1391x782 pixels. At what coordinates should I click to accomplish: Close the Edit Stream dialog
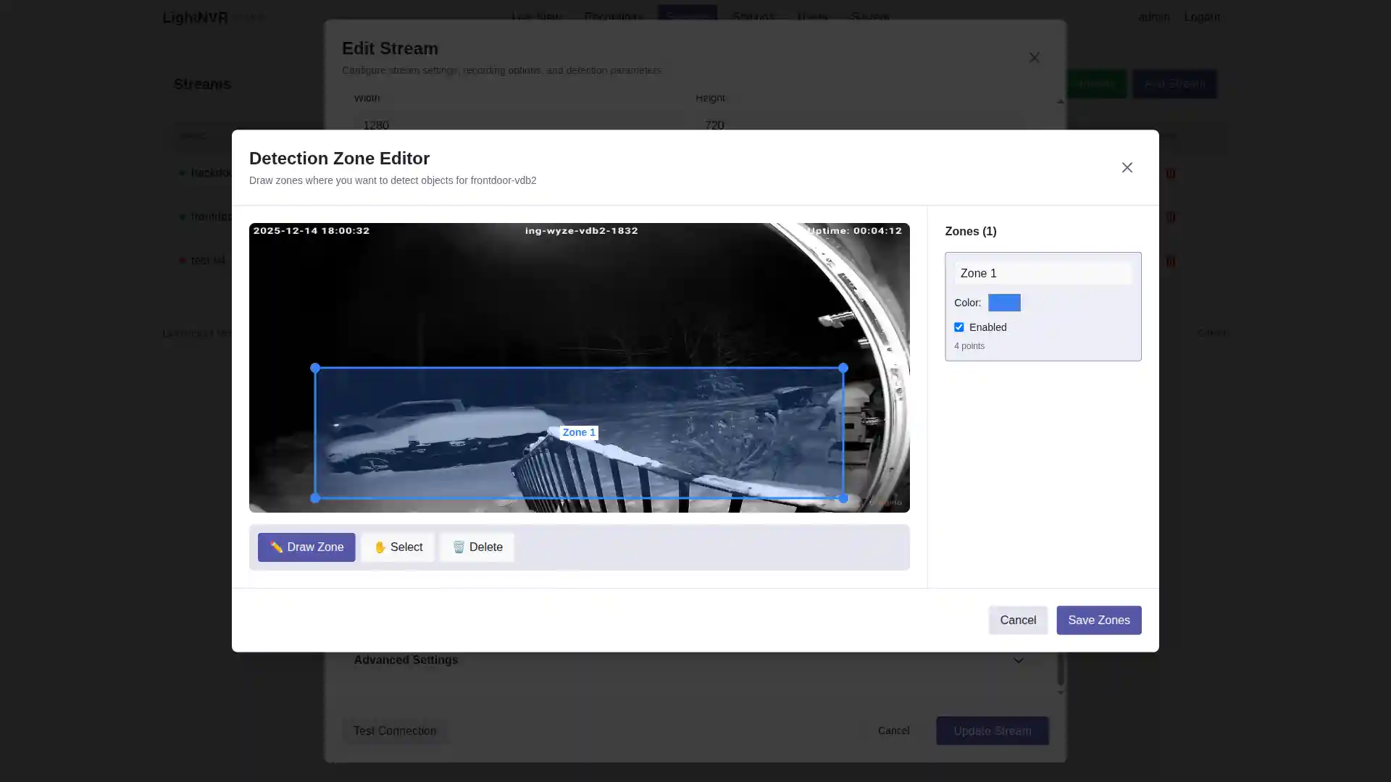[x=1034, y=57]
